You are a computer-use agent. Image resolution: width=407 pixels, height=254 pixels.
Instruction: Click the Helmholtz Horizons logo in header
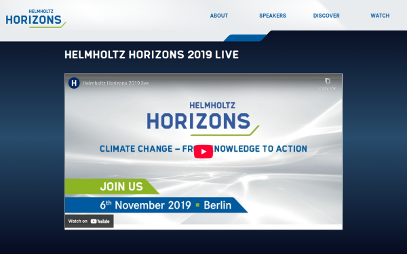[36, 19]
